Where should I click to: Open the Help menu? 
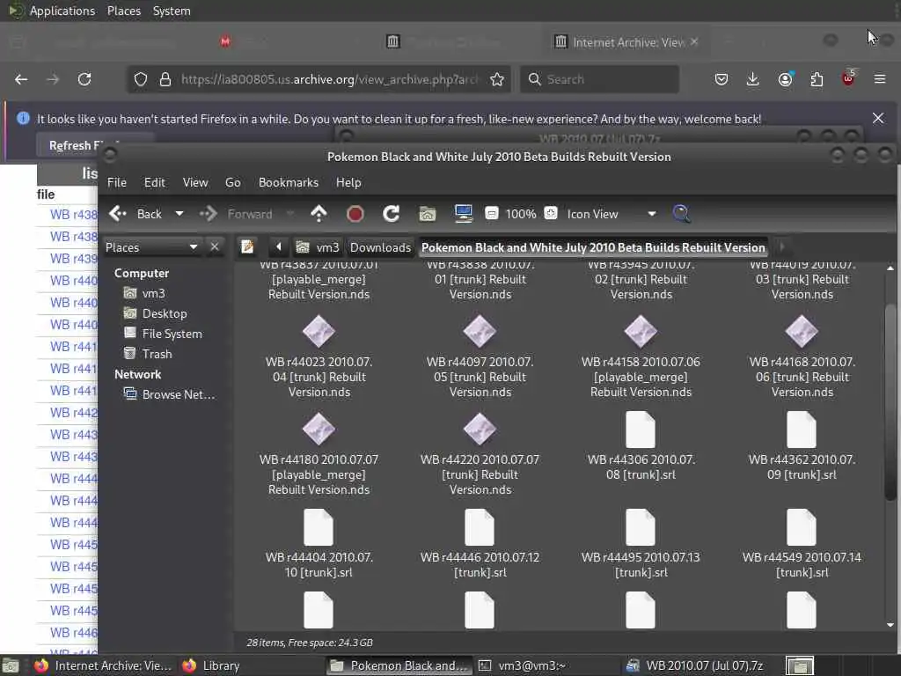point(348,182)
